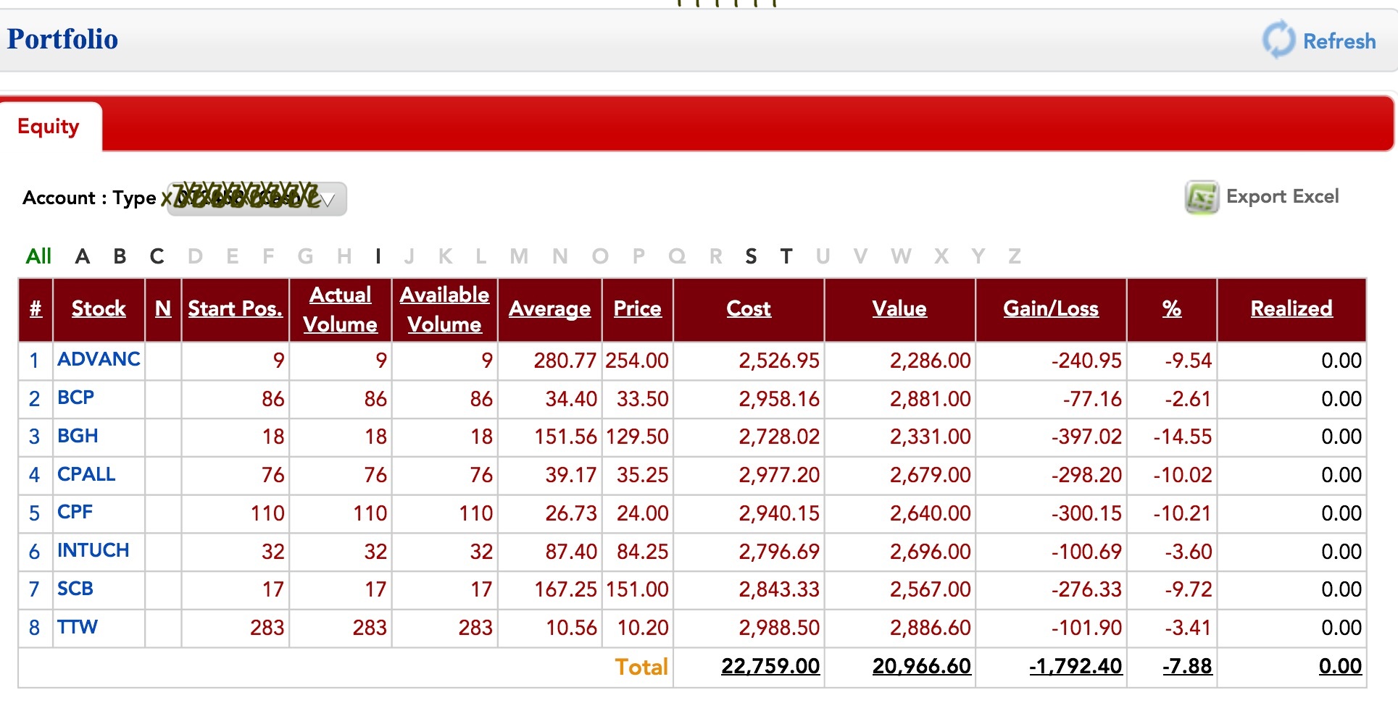Click the Portfolio page heading
Viewport: 1398px width, 703px height.
(x=62, y=39)
